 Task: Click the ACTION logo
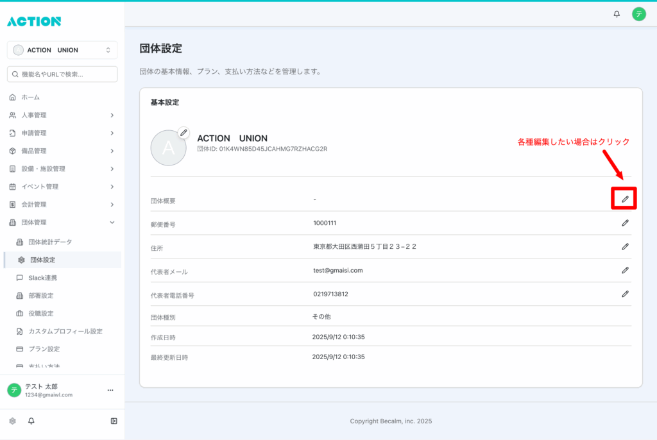click(x=34, y=21)
